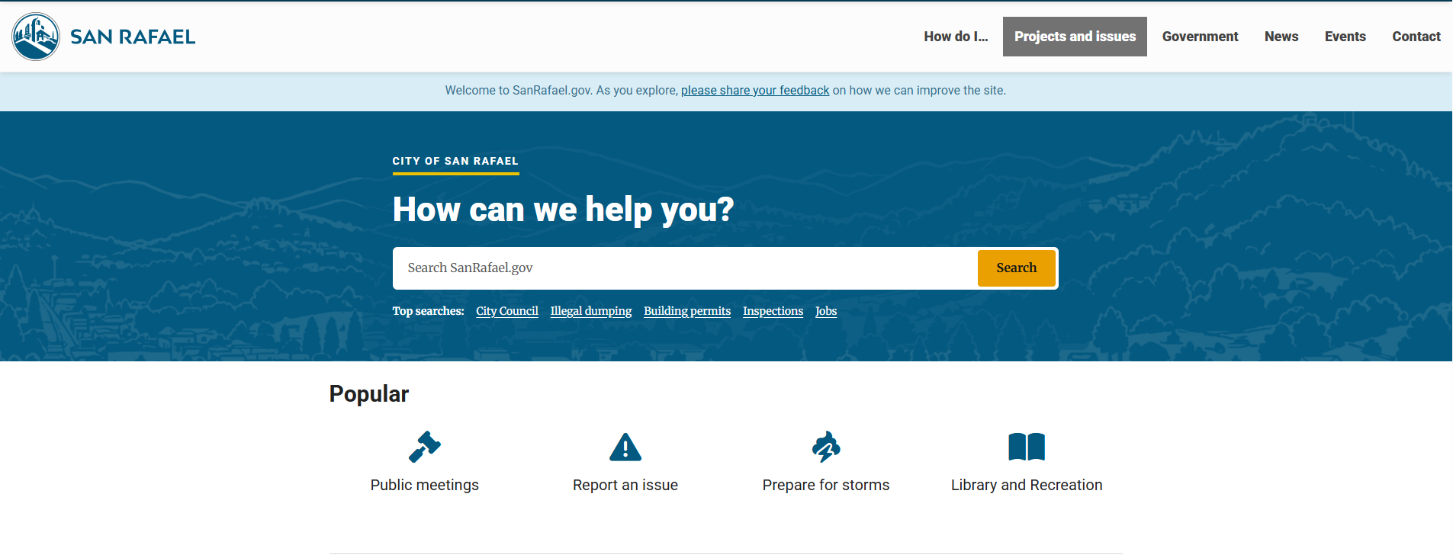Click the storm cloud Prepare for storms icon

click(x=826, y=447)
